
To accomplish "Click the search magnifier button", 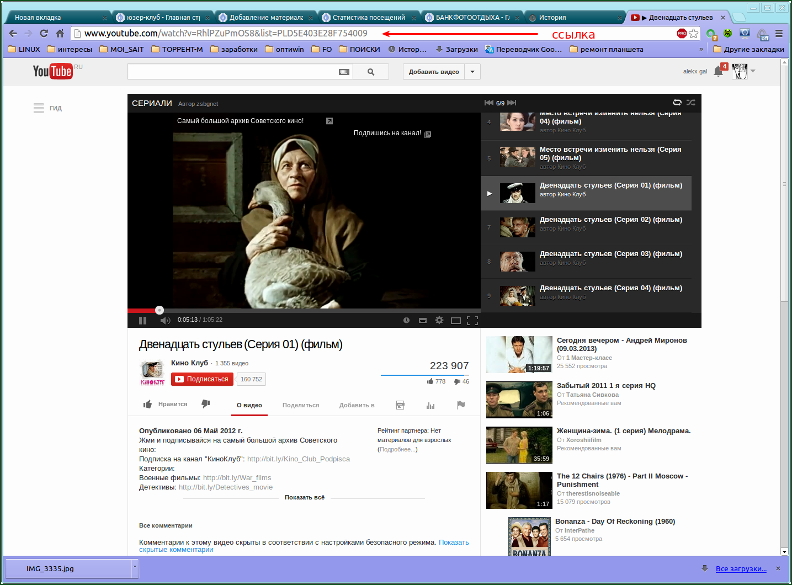I will click(x=371, y=72).
